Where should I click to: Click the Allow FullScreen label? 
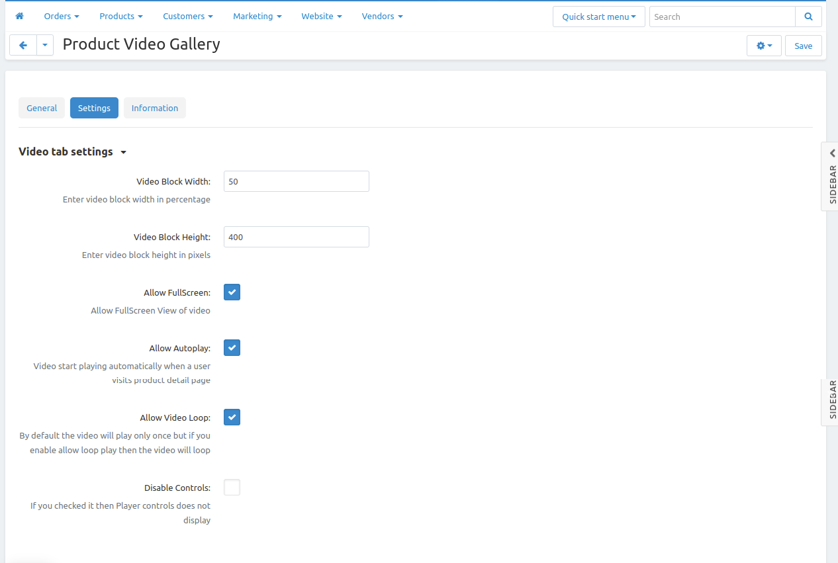177,292
